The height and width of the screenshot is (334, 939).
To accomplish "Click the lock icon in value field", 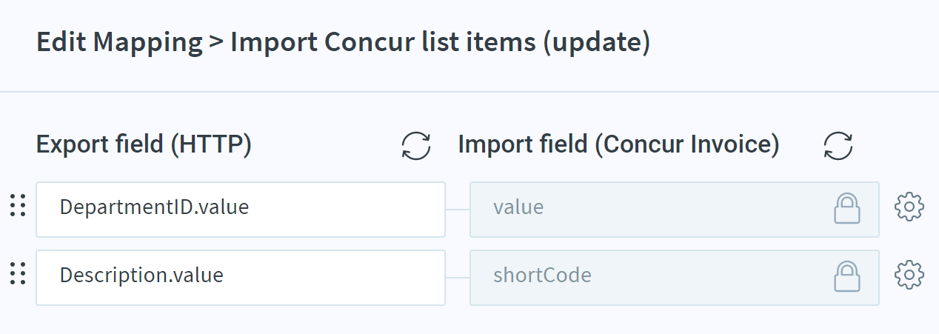I will click(x=846, y=209).
